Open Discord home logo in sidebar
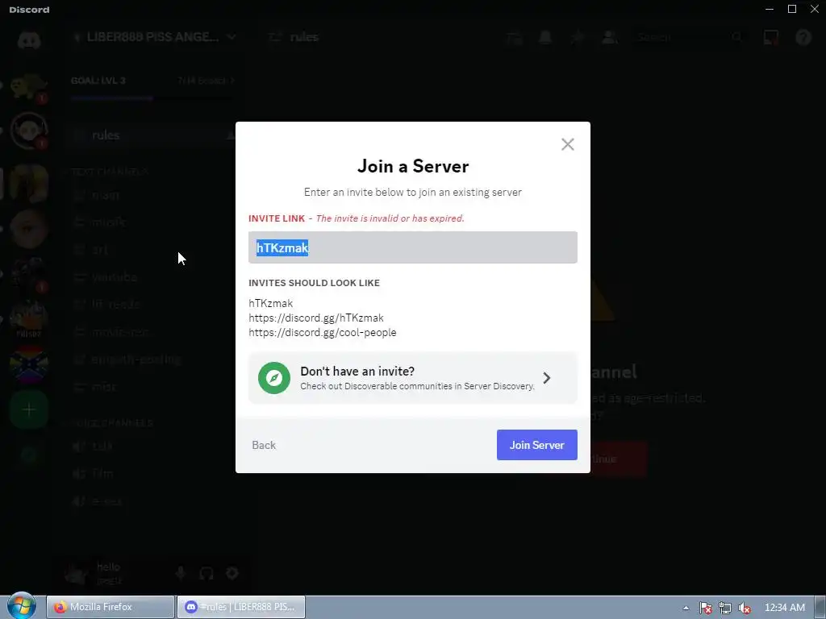This screenshot has width=826, height=619. [29, 39]
